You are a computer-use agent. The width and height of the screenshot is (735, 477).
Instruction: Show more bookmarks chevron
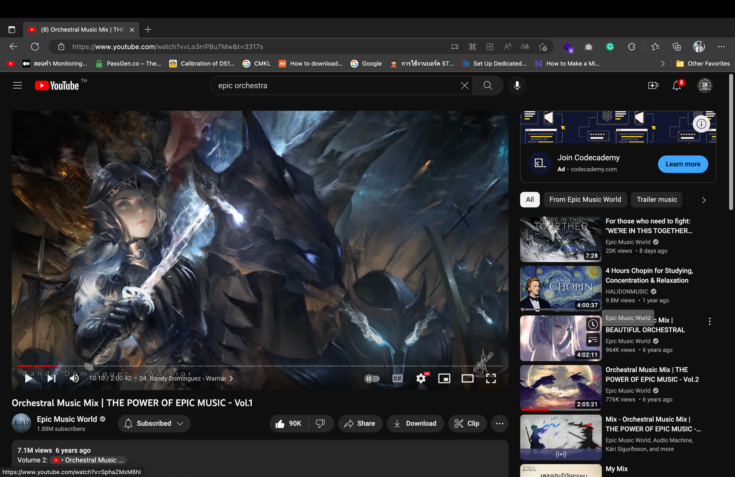[x=663, y=64]
